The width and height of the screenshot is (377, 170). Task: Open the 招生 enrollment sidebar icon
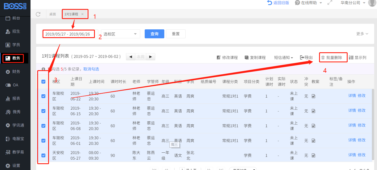click(8, 31)
